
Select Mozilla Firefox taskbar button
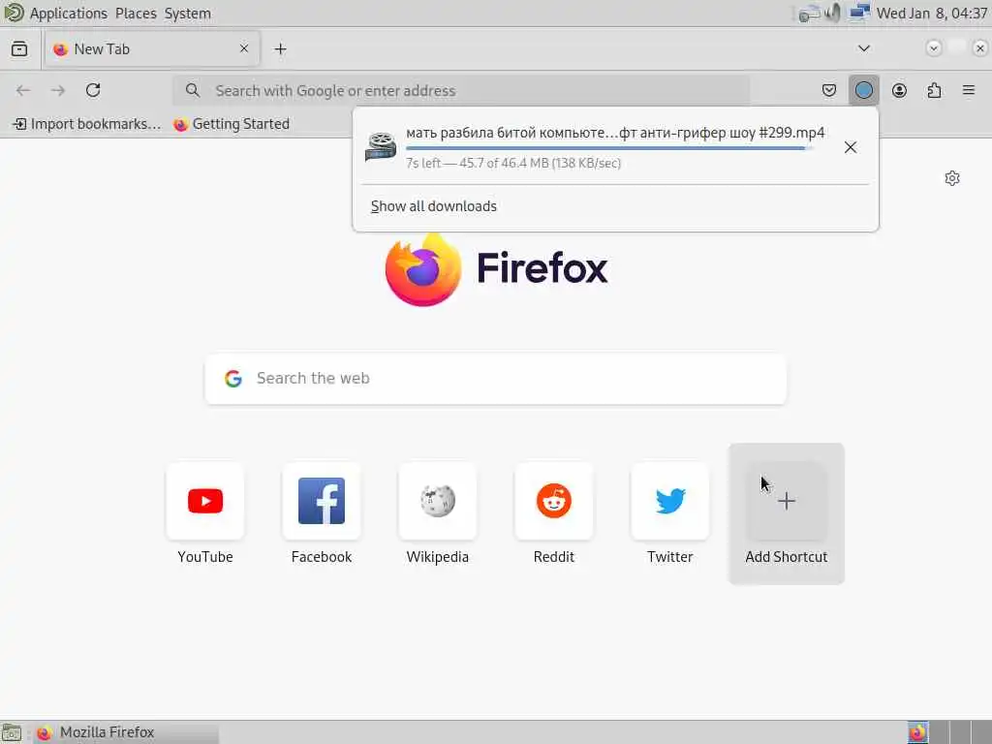coord(125,732)
